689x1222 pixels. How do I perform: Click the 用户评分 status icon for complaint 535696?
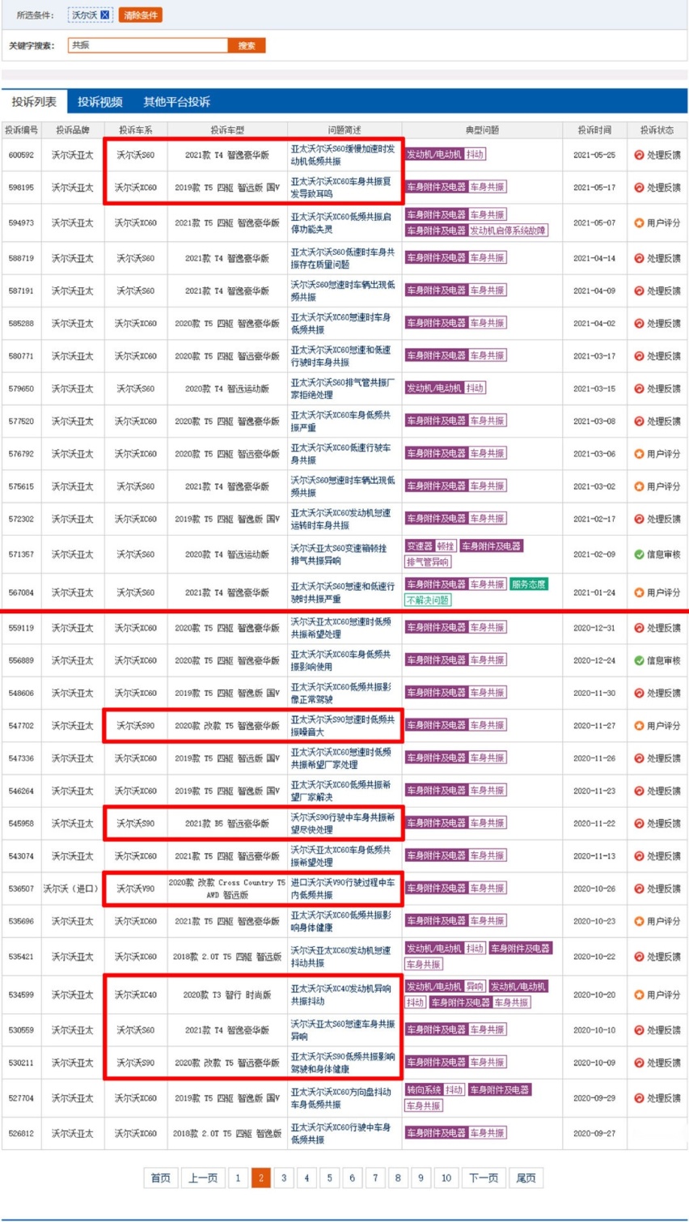pos(639,921)
